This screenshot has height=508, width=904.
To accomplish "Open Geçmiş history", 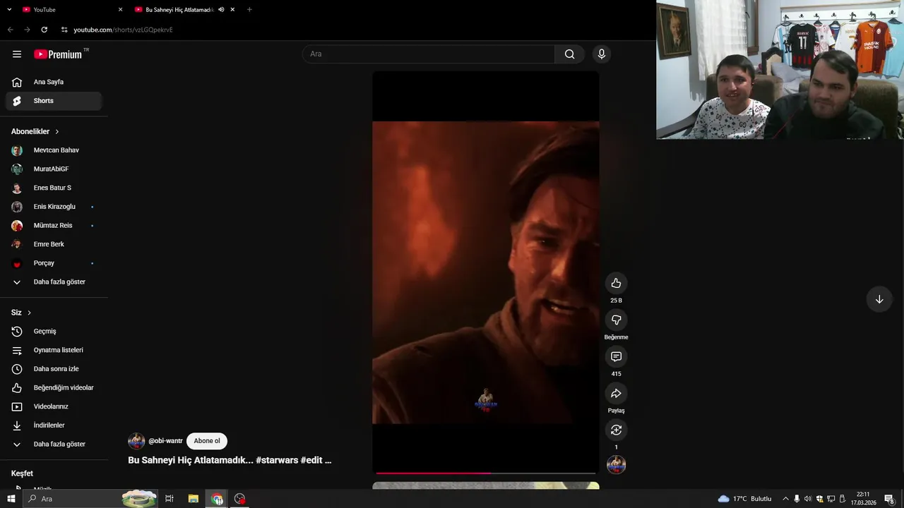I will tap(54, 332).
